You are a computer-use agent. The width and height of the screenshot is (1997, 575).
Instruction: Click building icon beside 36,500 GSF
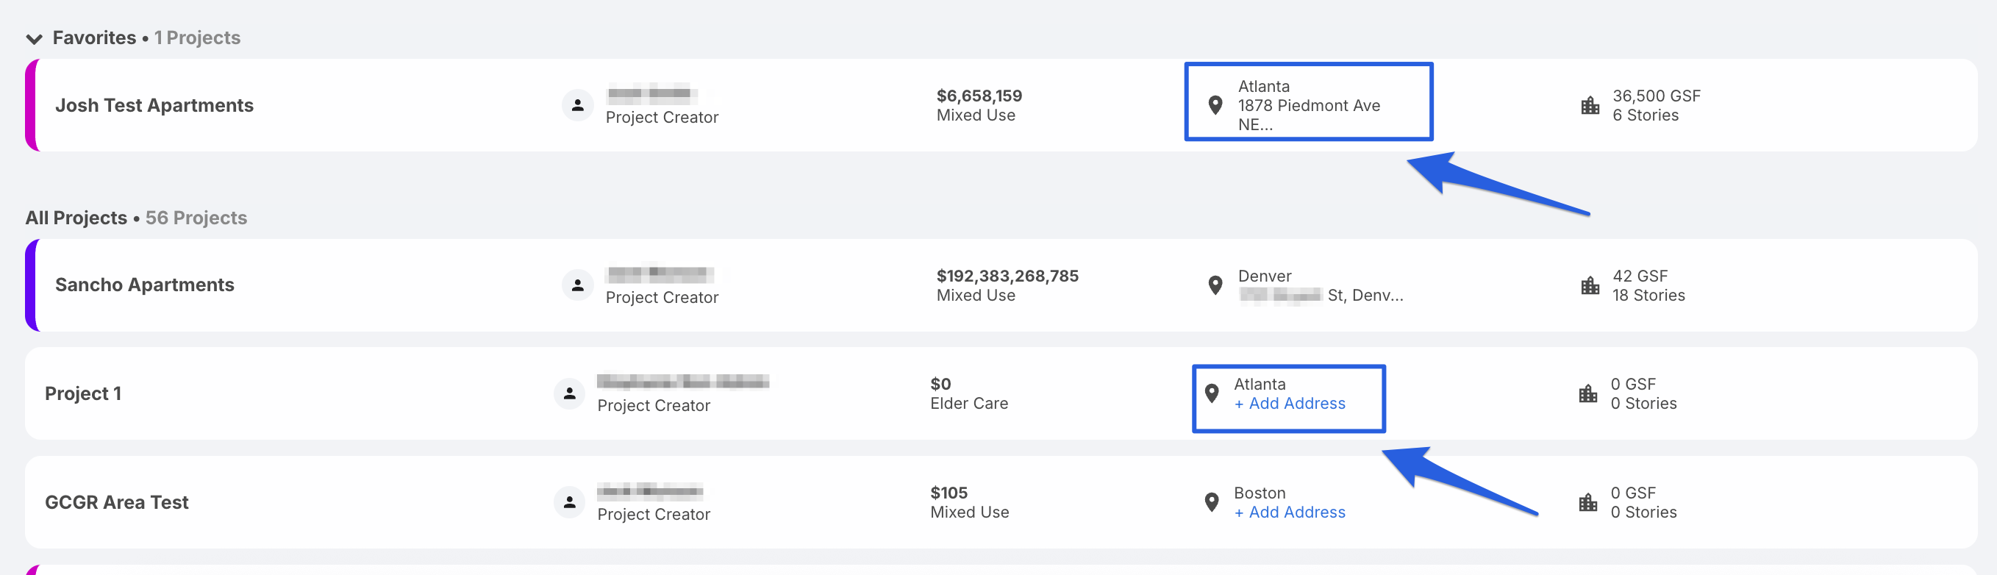coord(1590,105)
